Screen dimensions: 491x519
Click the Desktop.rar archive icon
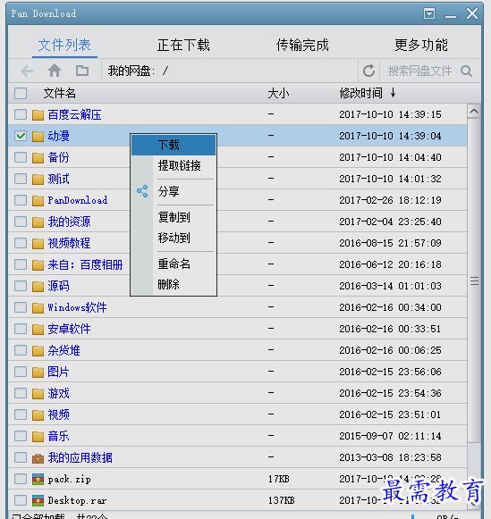38,501
